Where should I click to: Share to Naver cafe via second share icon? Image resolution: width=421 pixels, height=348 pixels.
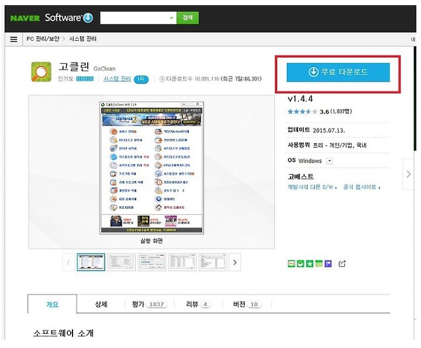[x=301, y=263]
